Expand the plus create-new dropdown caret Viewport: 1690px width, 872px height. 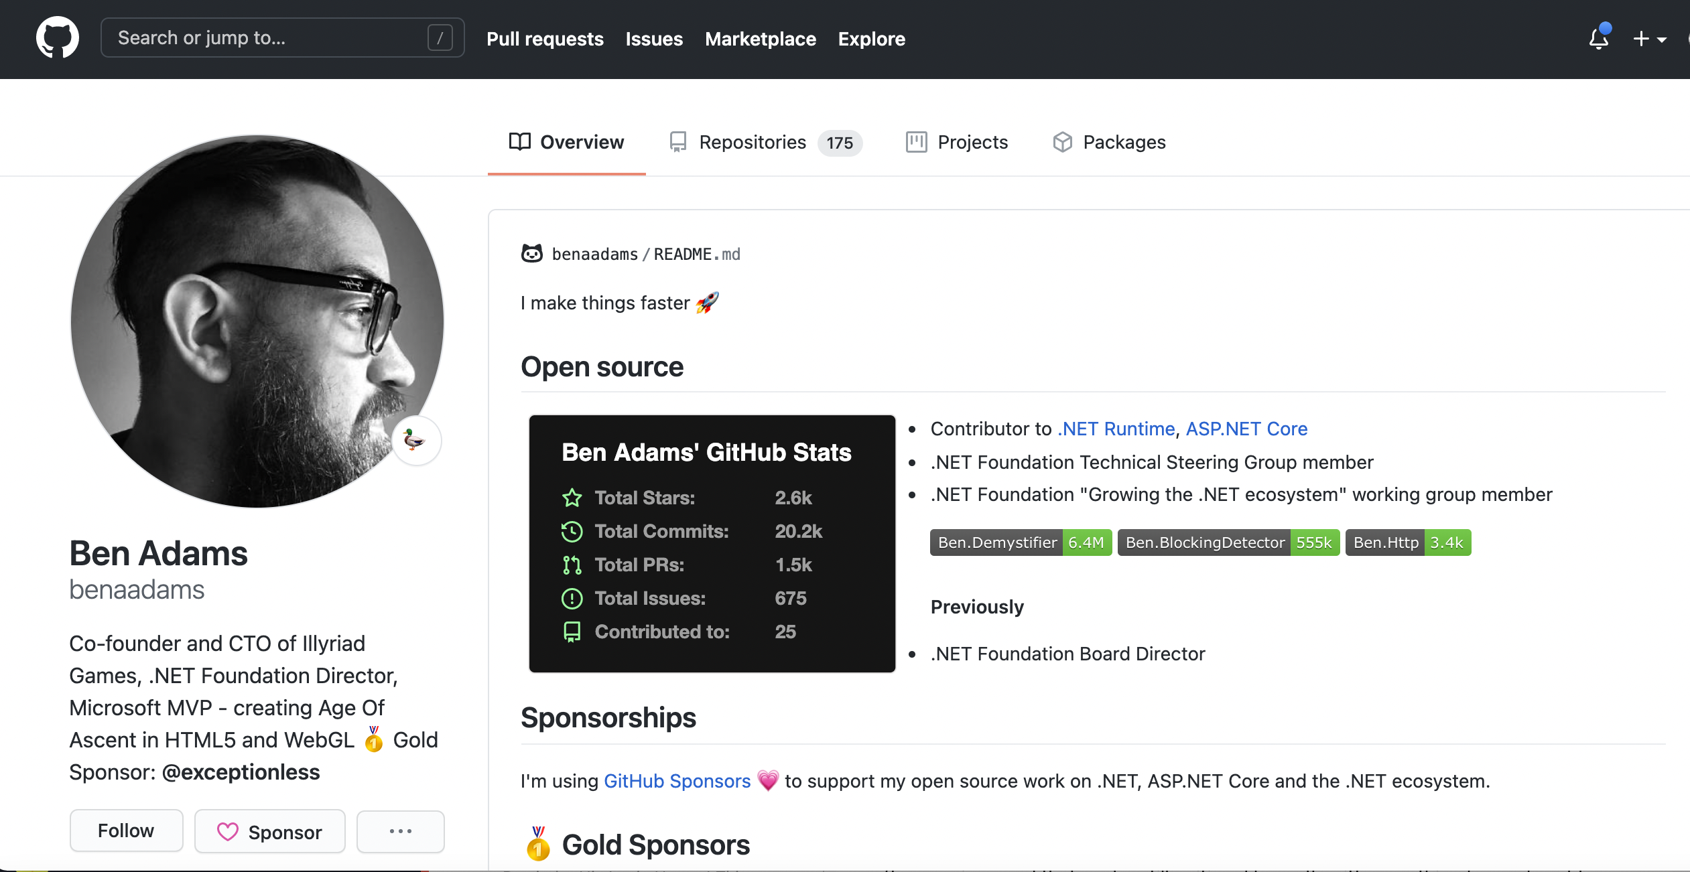click(x=1663, y=40)
